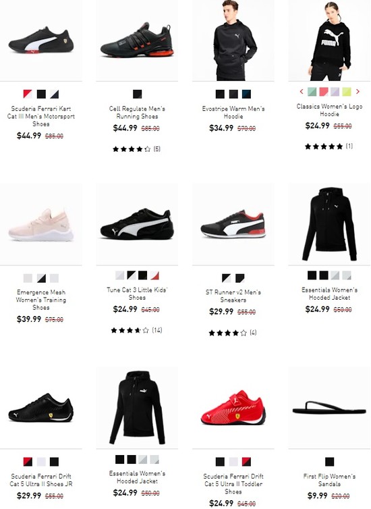
Task: Pick red-white swatch under Scuderia Ferrari Kart Cat III
Action: click(28, 94)
